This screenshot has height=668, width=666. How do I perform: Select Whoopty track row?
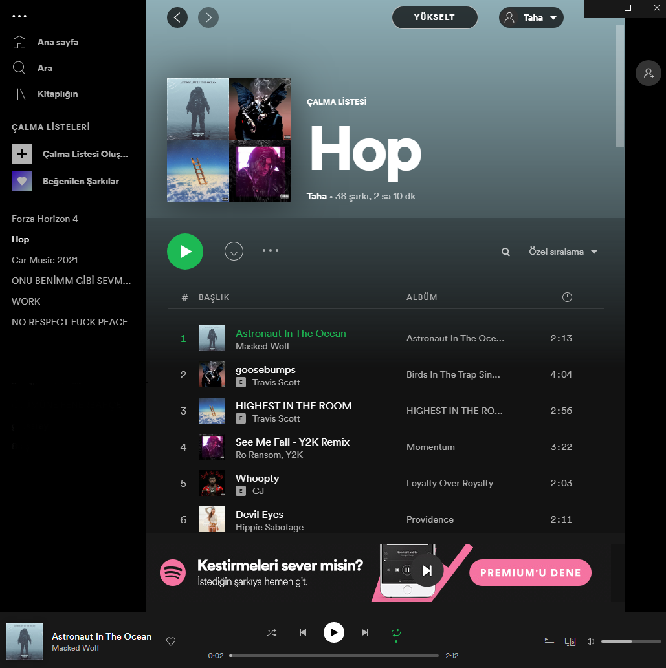(386, 483)
